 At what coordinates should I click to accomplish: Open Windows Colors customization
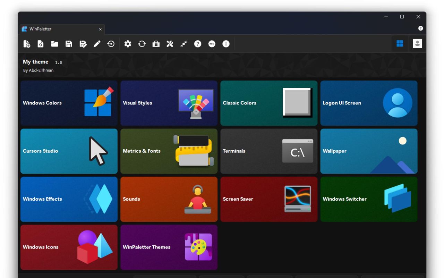pyautogui.click(x=69, y=103)
